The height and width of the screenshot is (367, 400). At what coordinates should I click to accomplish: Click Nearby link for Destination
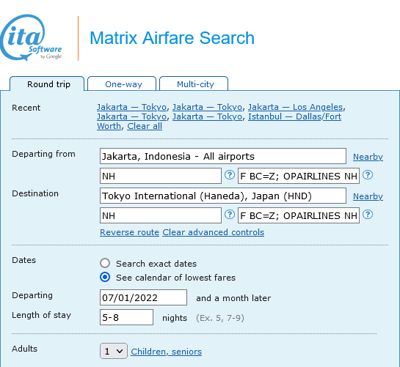pos(368,196)
